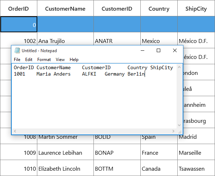Select the Laurence Lebihan cell
This screenshot has height=176, width=215.
point(65,152)
